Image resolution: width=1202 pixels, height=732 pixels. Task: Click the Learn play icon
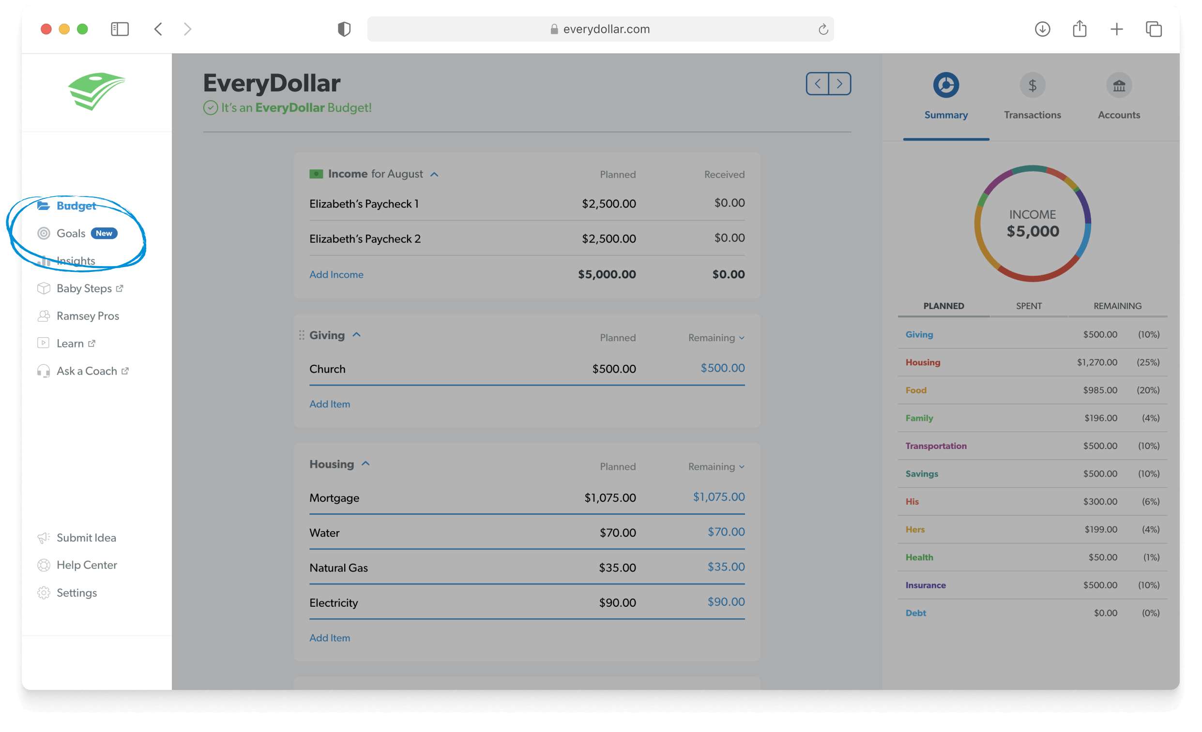[44, 344]
